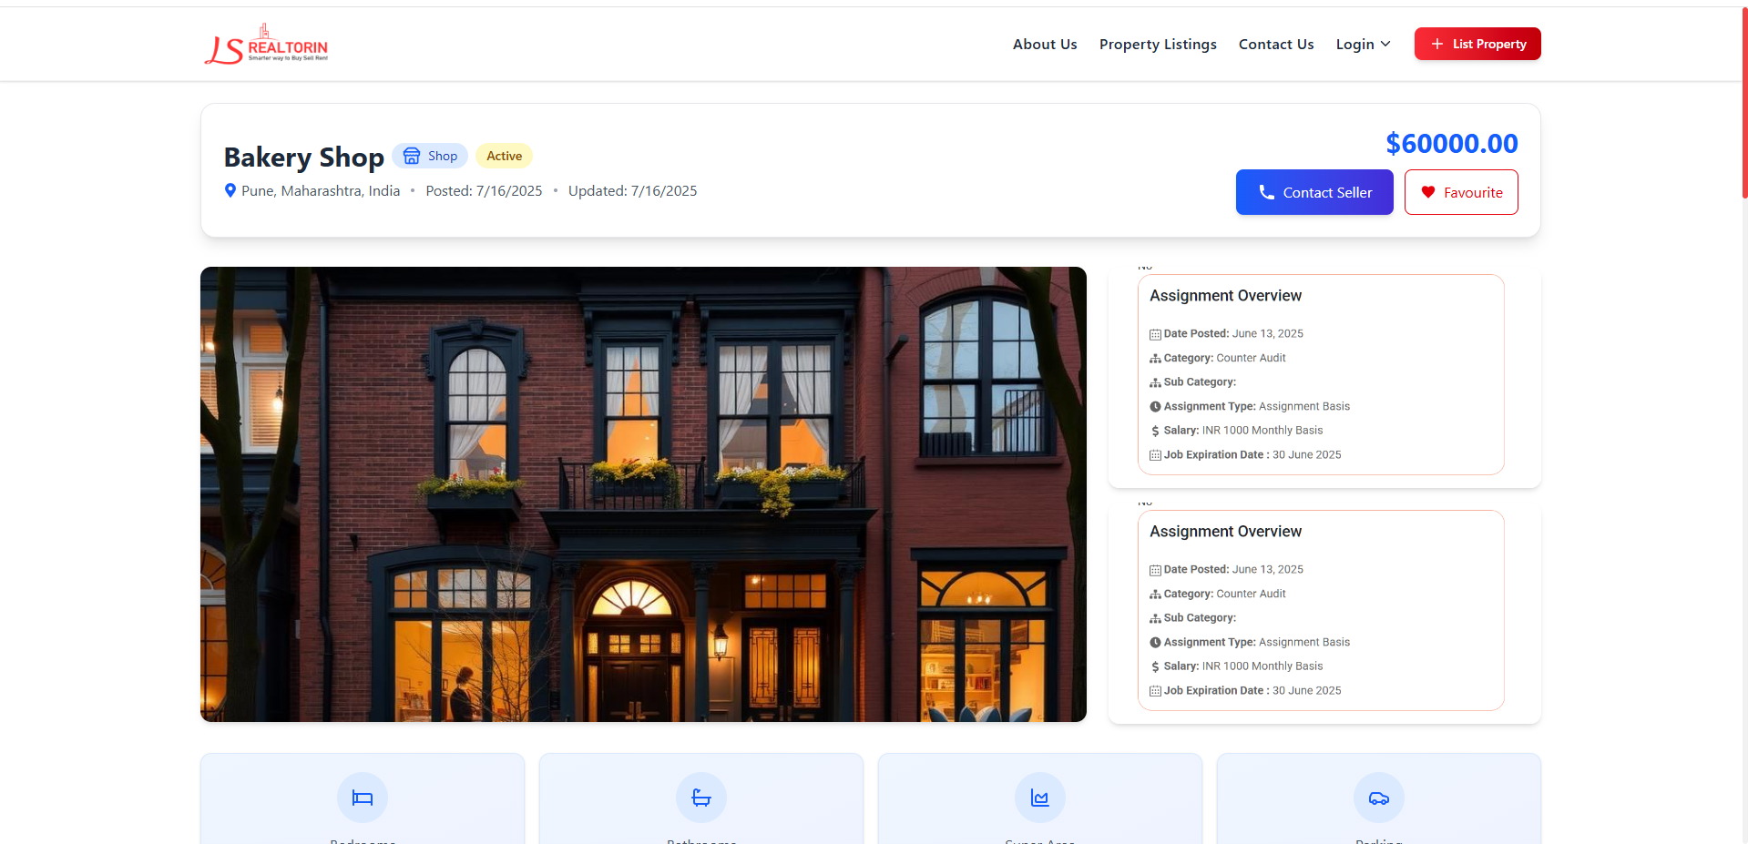The height and width of the screenshot is (844, 1748).
Task: Go to Property Listings
Action: coord(1157,45)
